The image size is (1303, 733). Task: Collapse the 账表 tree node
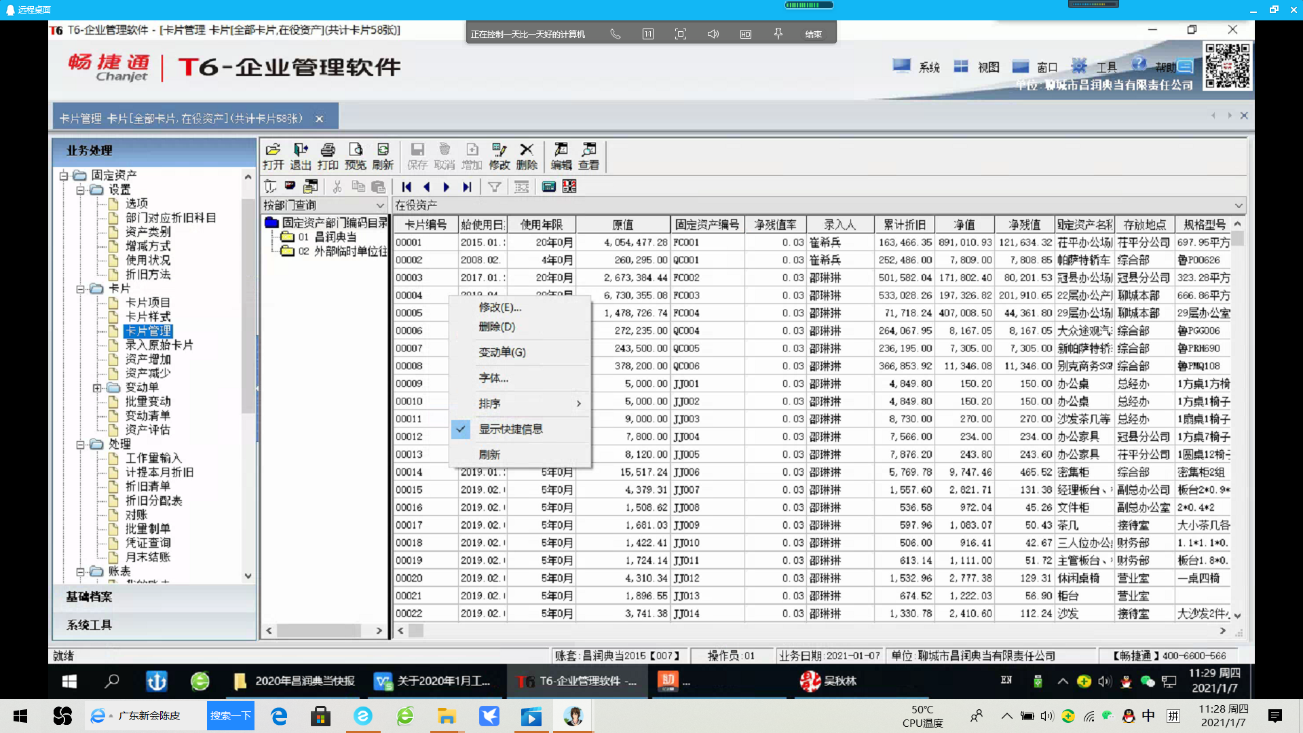click(80, 571)
